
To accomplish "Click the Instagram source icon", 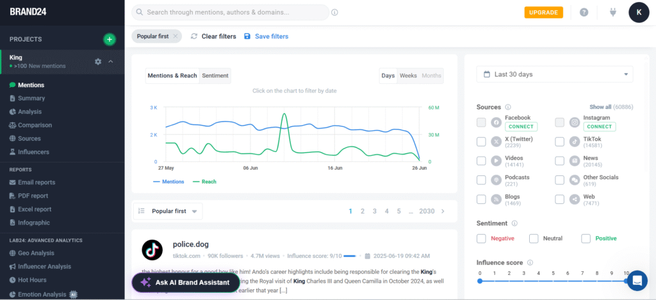I will pos(575,122).
